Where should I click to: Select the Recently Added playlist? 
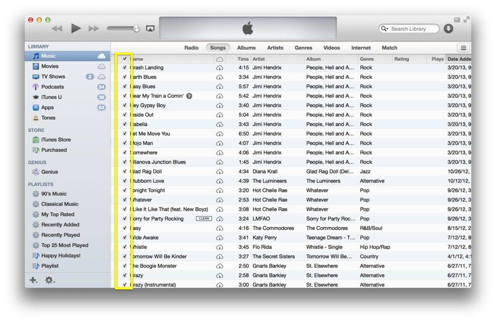60,225
